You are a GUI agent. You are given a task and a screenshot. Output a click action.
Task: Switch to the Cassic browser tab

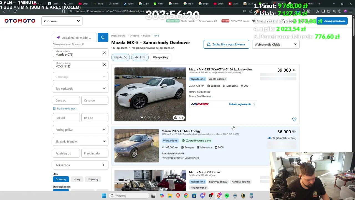point(53,4)
